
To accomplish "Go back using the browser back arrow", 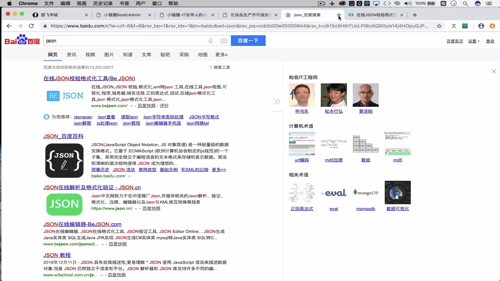I will tap(9, 26).
